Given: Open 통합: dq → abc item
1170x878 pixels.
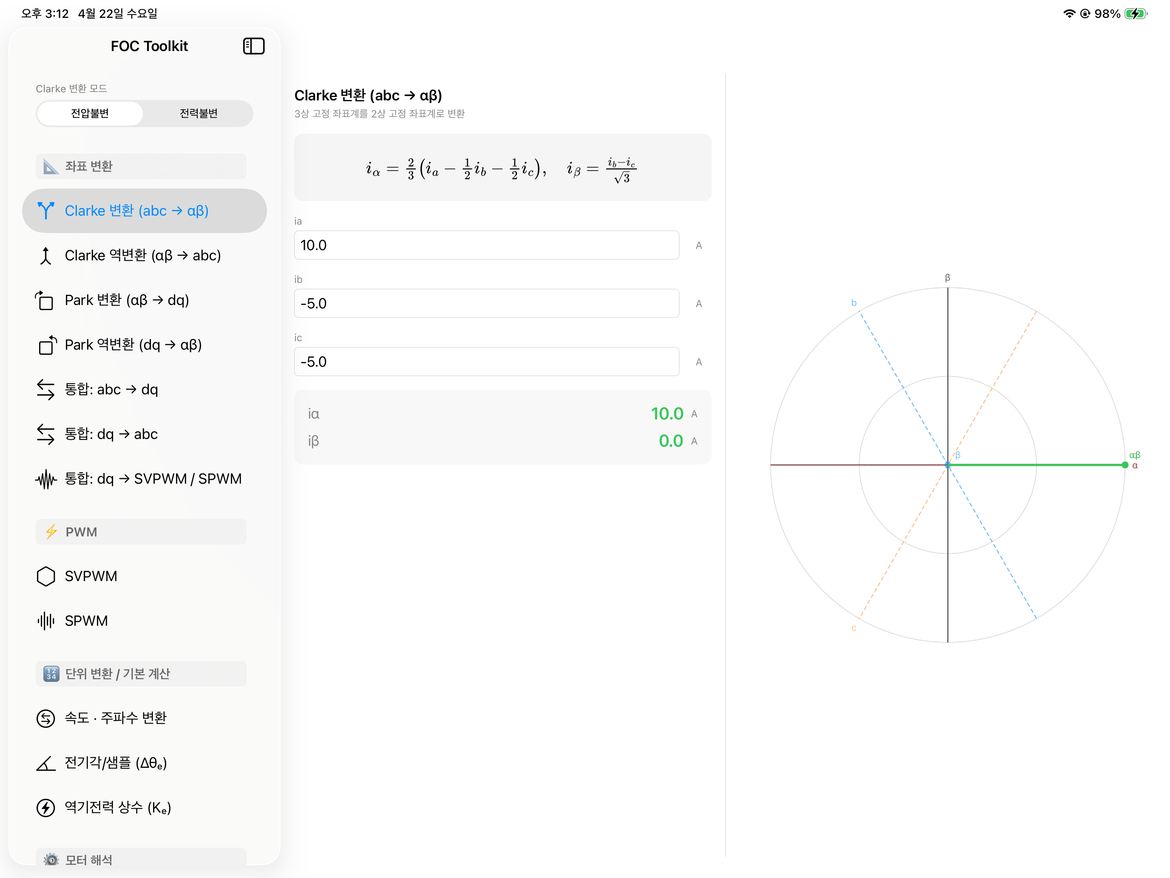Looking at the screenshot, I should [x=145, y=434].
